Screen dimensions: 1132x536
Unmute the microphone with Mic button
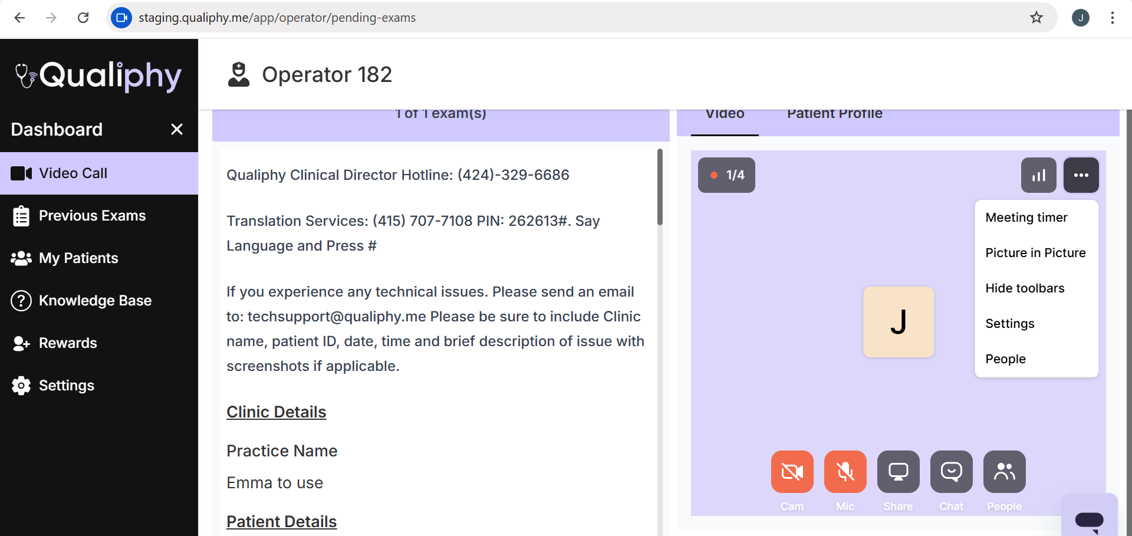point(845,472)
